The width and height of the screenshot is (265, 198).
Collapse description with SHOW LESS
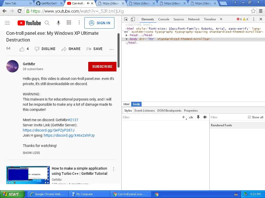pos(31,153)
